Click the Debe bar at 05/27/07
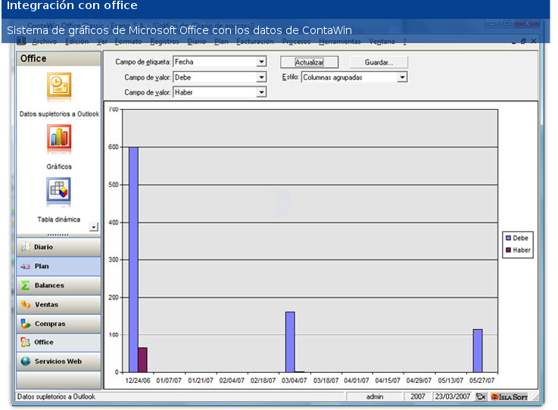558x410 pixels. click(478, 350)
